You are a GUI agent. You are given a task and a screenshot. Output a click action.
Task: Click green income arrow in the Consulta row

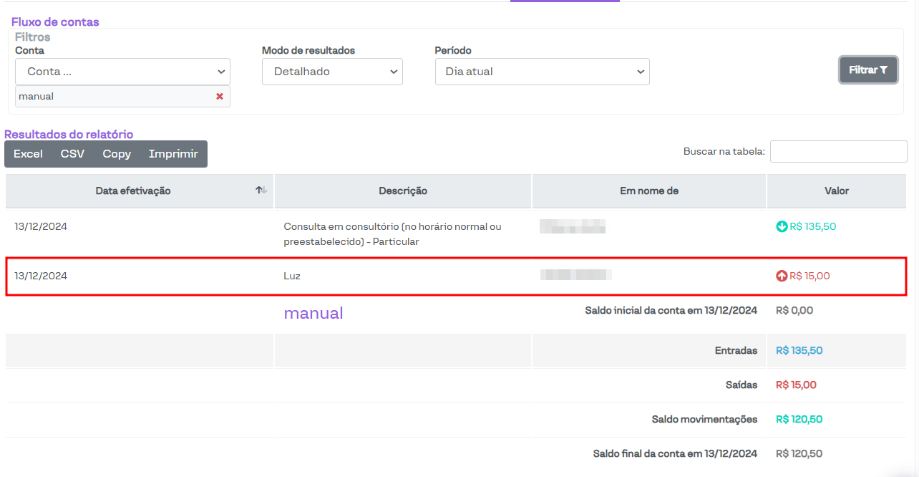(x=782, y=227)
